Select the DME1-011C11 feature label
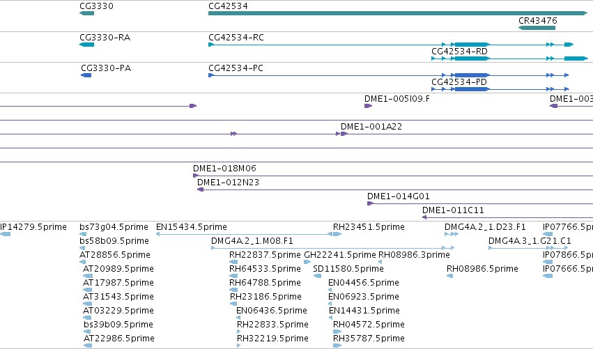 (453, 210)
